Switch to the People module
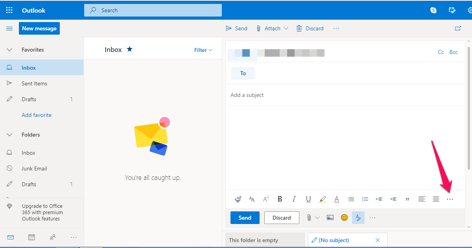The width and height of the screenshot is (472, 248). coord(53,237)
